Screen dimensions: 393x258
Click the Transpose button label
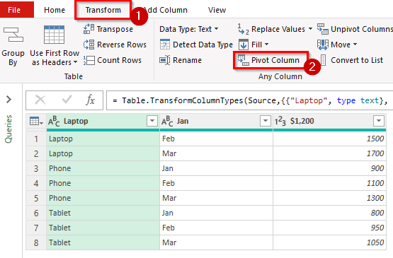click(115, 29)
